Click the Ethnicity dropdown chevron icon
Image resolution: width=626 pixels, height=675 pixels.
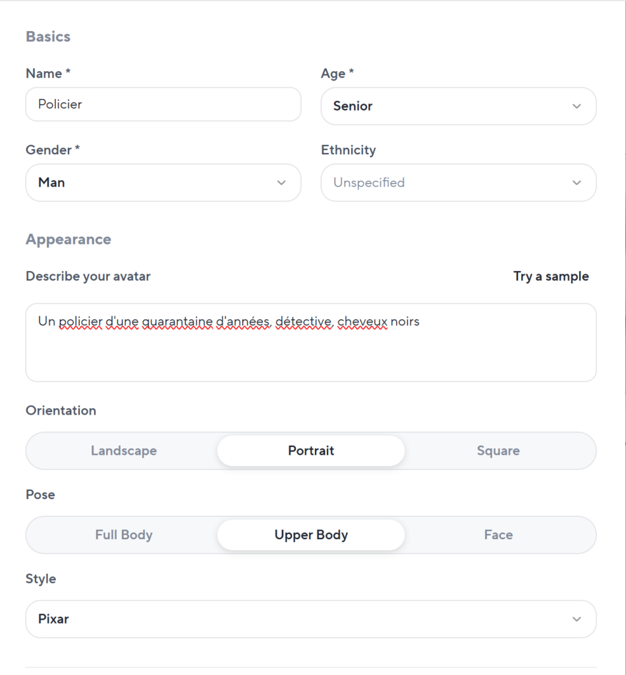577,183
